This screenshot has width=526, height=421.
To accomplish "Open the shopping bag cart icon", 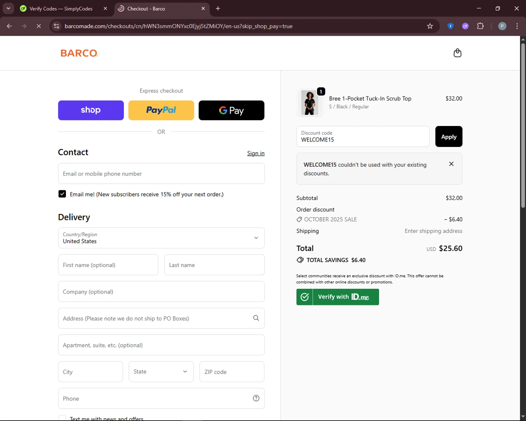I will (x=457, y=53).
